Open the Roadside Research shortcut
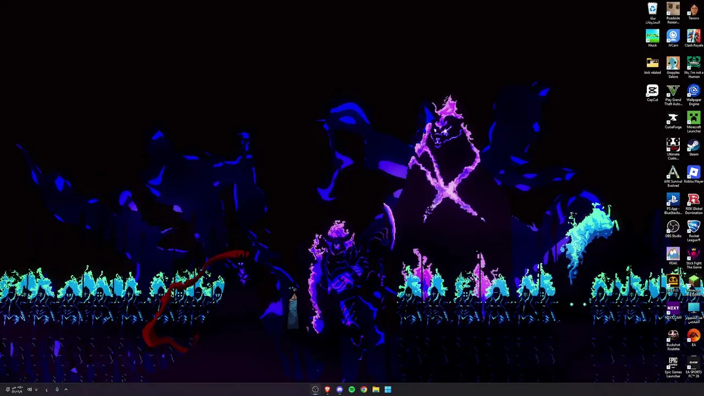This screenshot has height=396, width=704. (673, 13)
